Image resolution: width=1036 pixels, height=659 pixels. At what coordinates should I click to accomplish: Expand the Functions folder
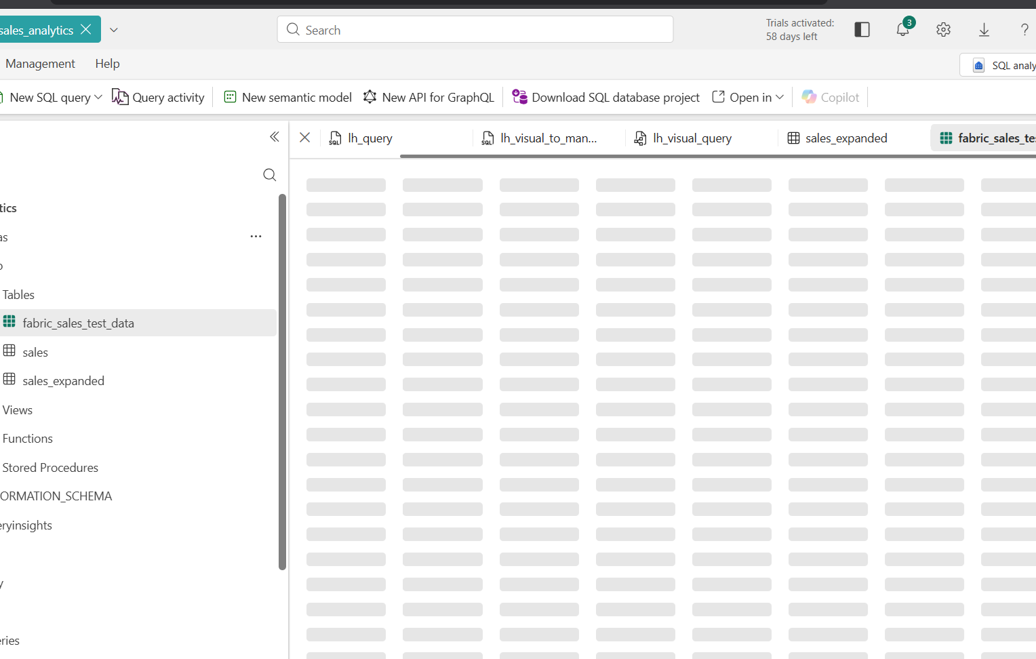pyautogui.click(x=28, y=439)
